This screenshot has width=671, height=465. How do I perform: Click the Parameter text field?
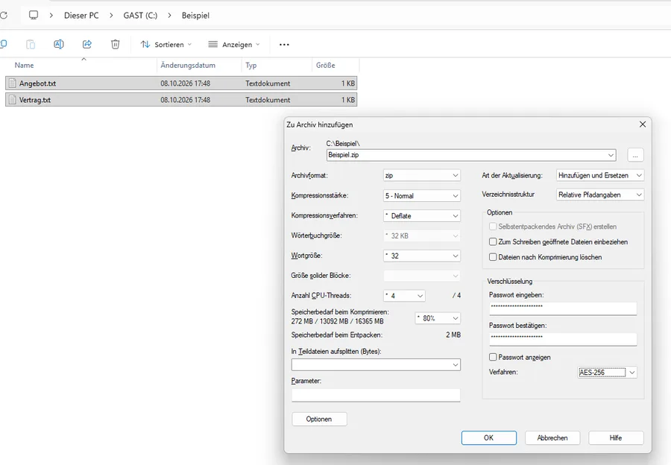[x=376, y=395]
